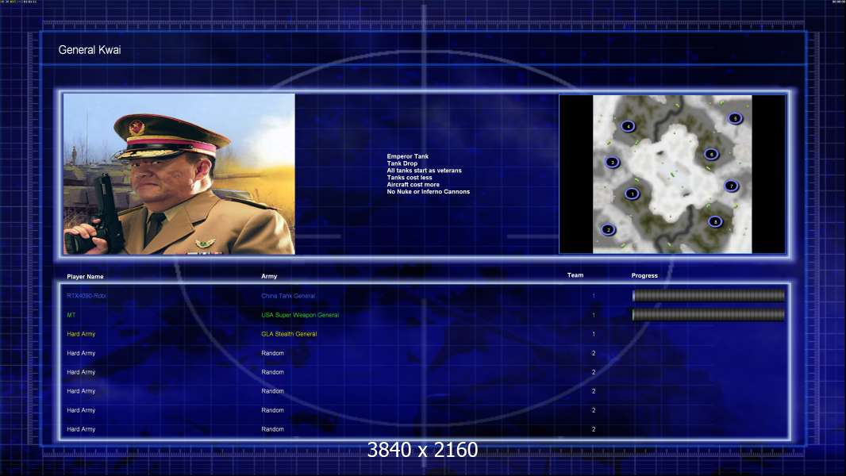Click the Emperor Tank ability text
This screenshot has height=476, width=846.
[x=407, y=156]
